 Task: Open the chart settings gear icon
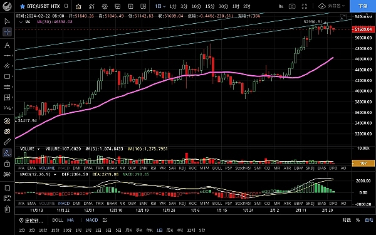pos(105,6)
